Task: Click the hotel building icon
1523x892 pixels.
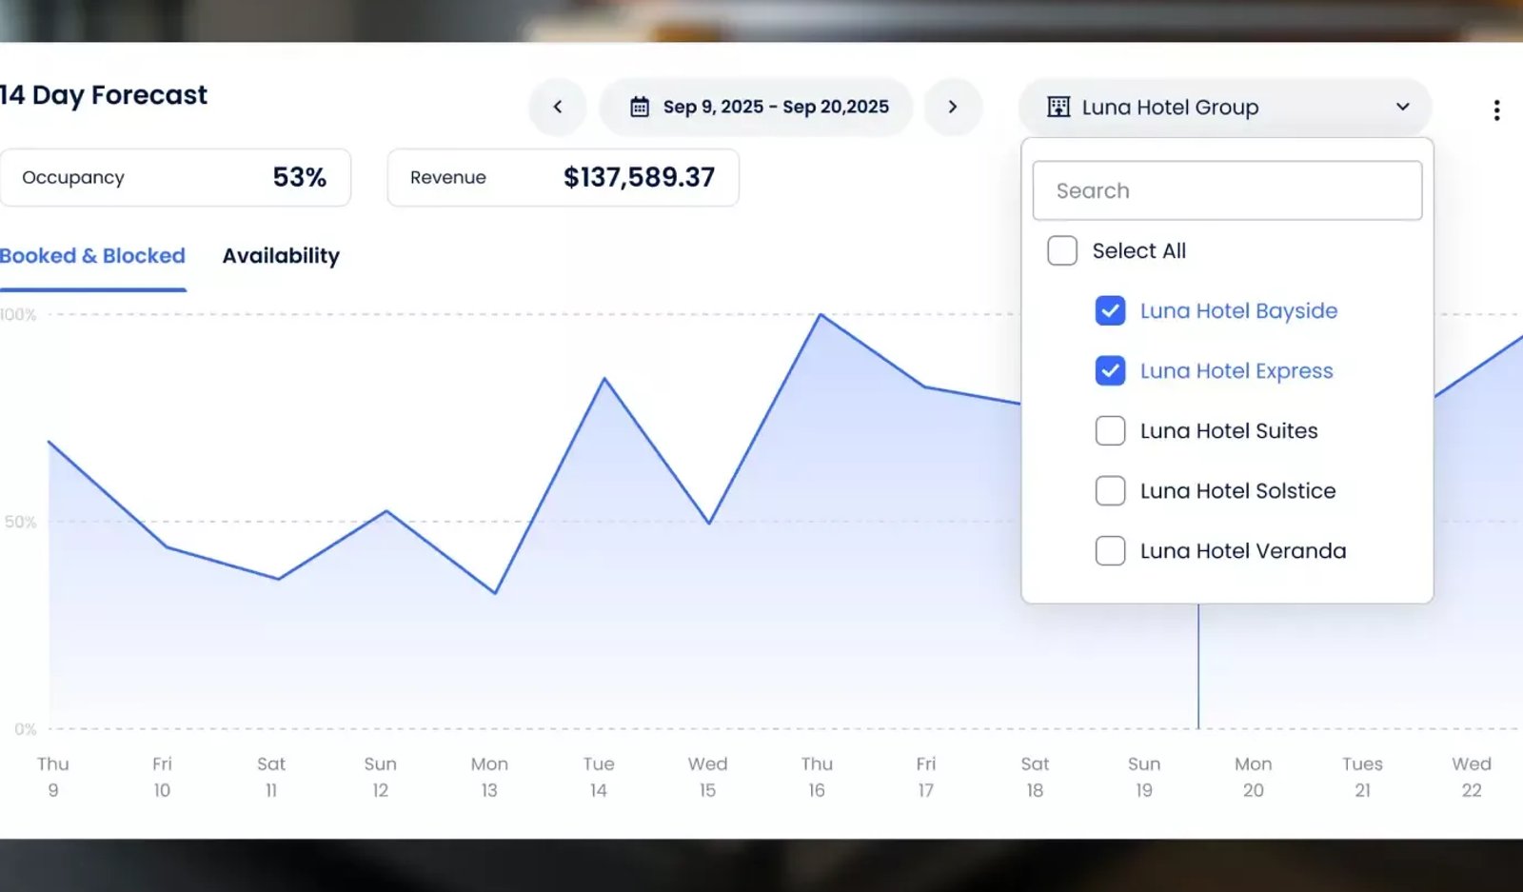Action: (1058, 107)
